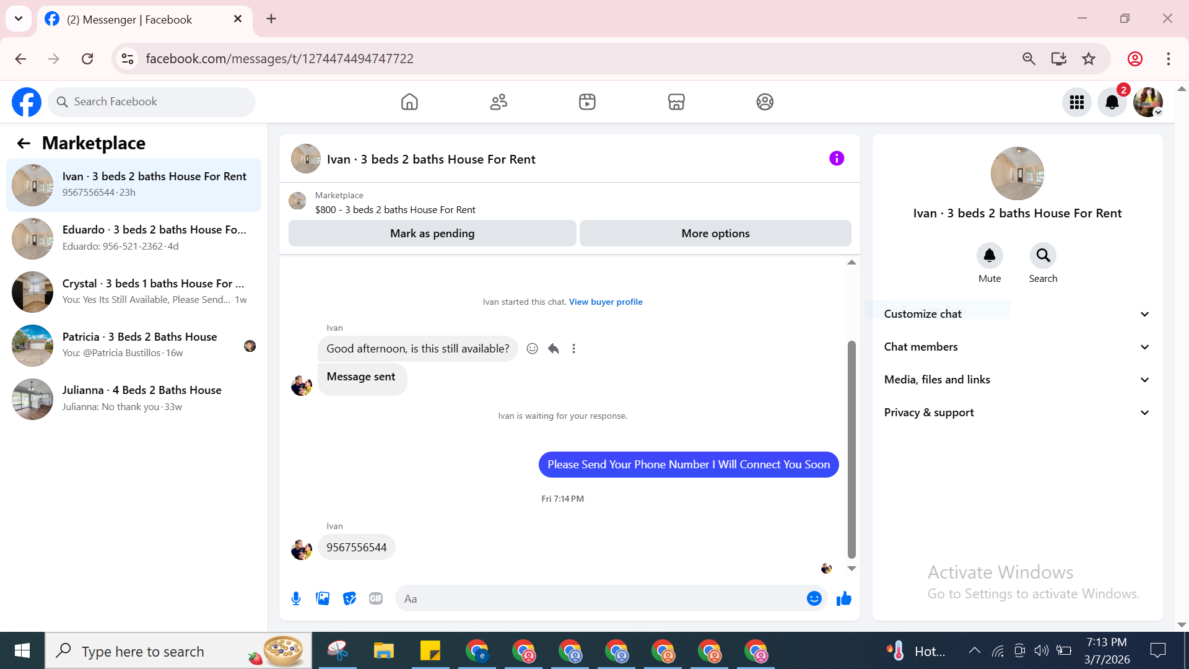
Task: Expand the Privacy & support section
Action: [x=1017, y=413]
